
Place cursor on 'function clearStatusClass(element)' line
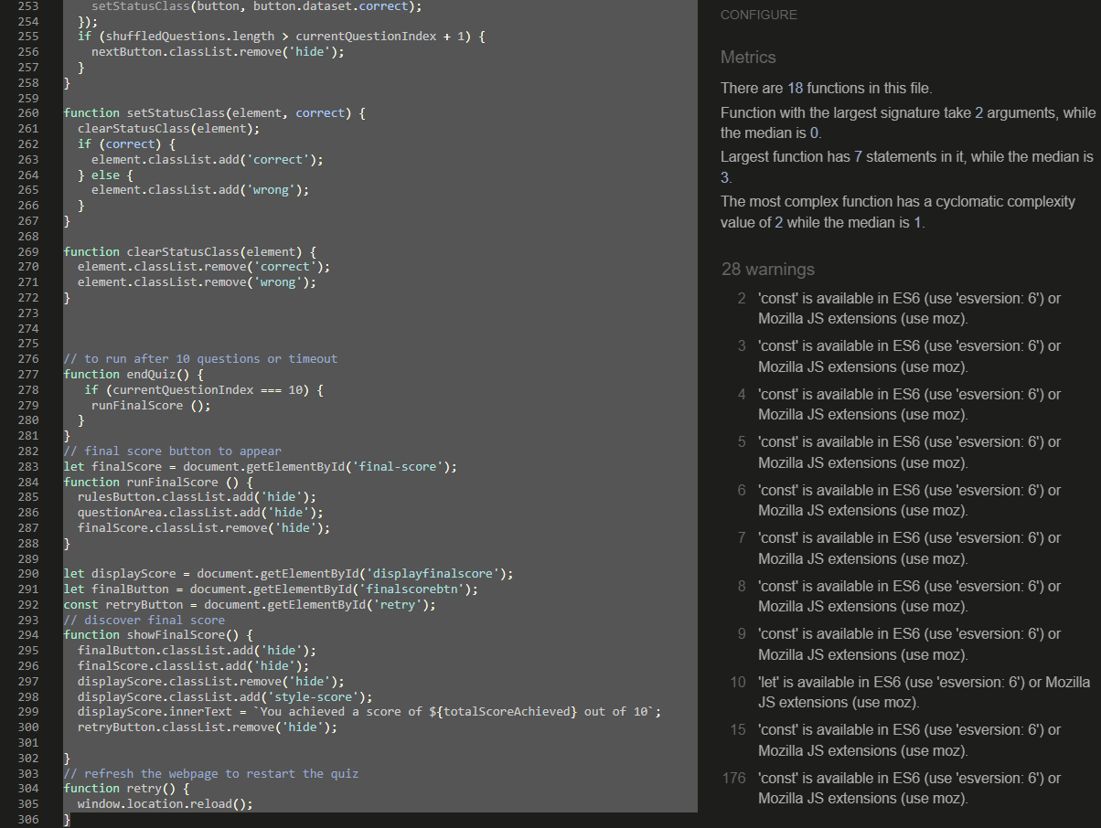(190, 250)
